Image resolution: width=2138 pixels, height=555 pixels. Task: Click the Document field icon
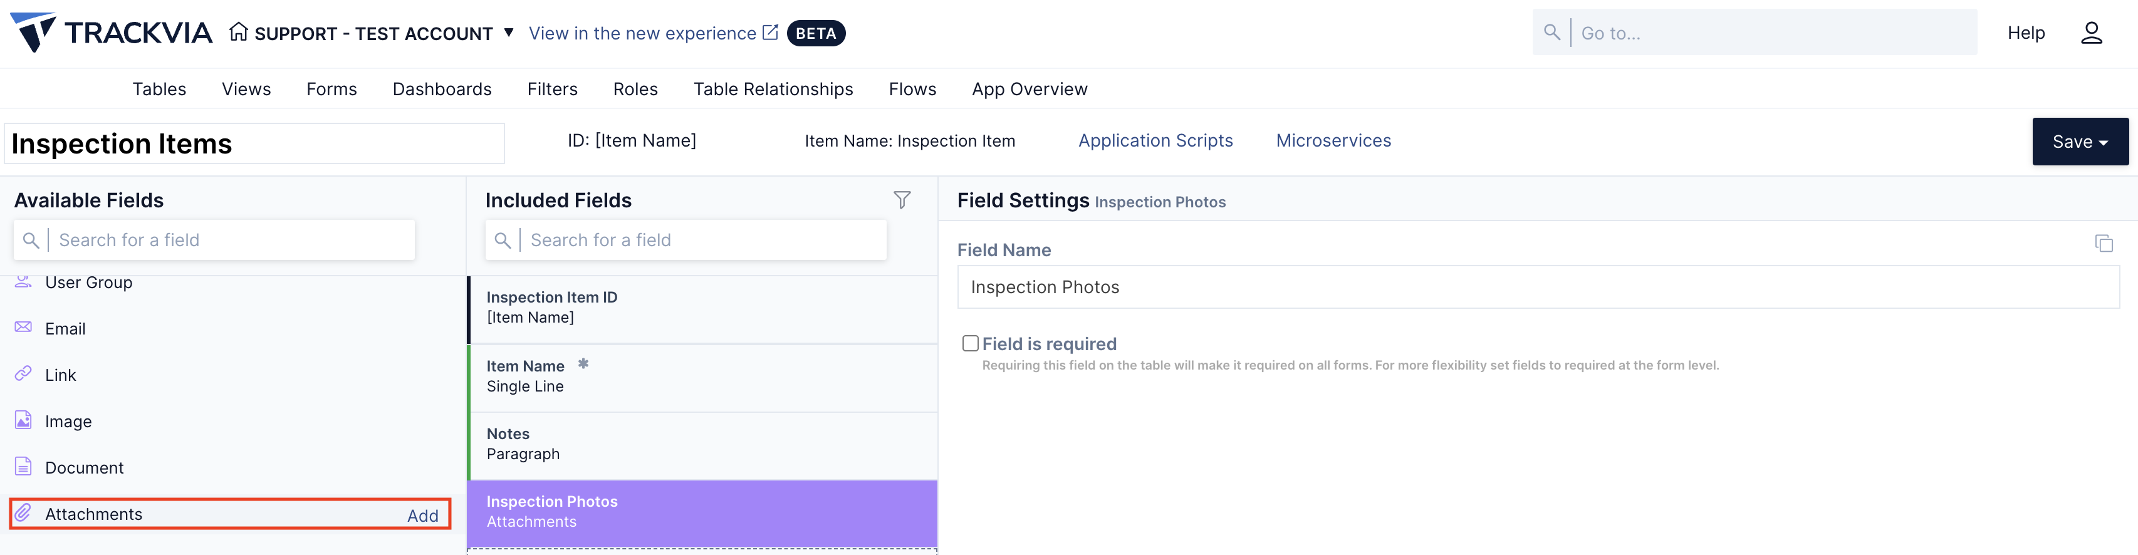[x=23, y=466]
